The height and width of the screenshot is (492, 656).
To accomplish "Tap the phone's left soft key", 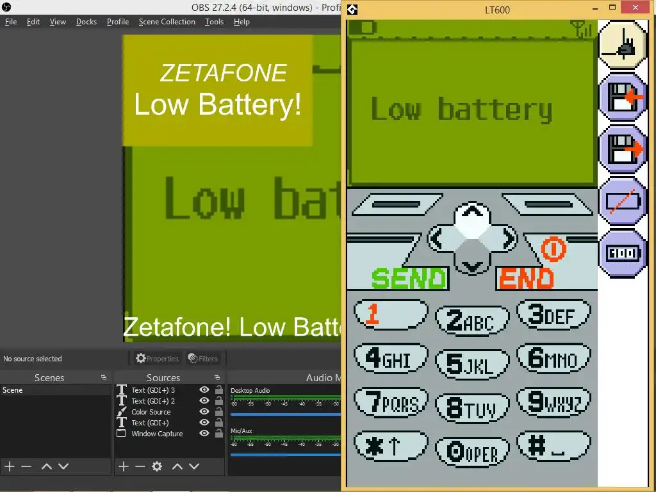I will point(397,204).
